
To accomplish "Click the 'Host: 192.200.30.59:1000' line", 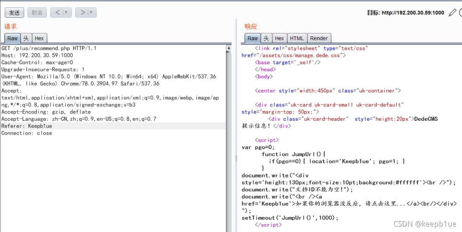I will [37, 55].
